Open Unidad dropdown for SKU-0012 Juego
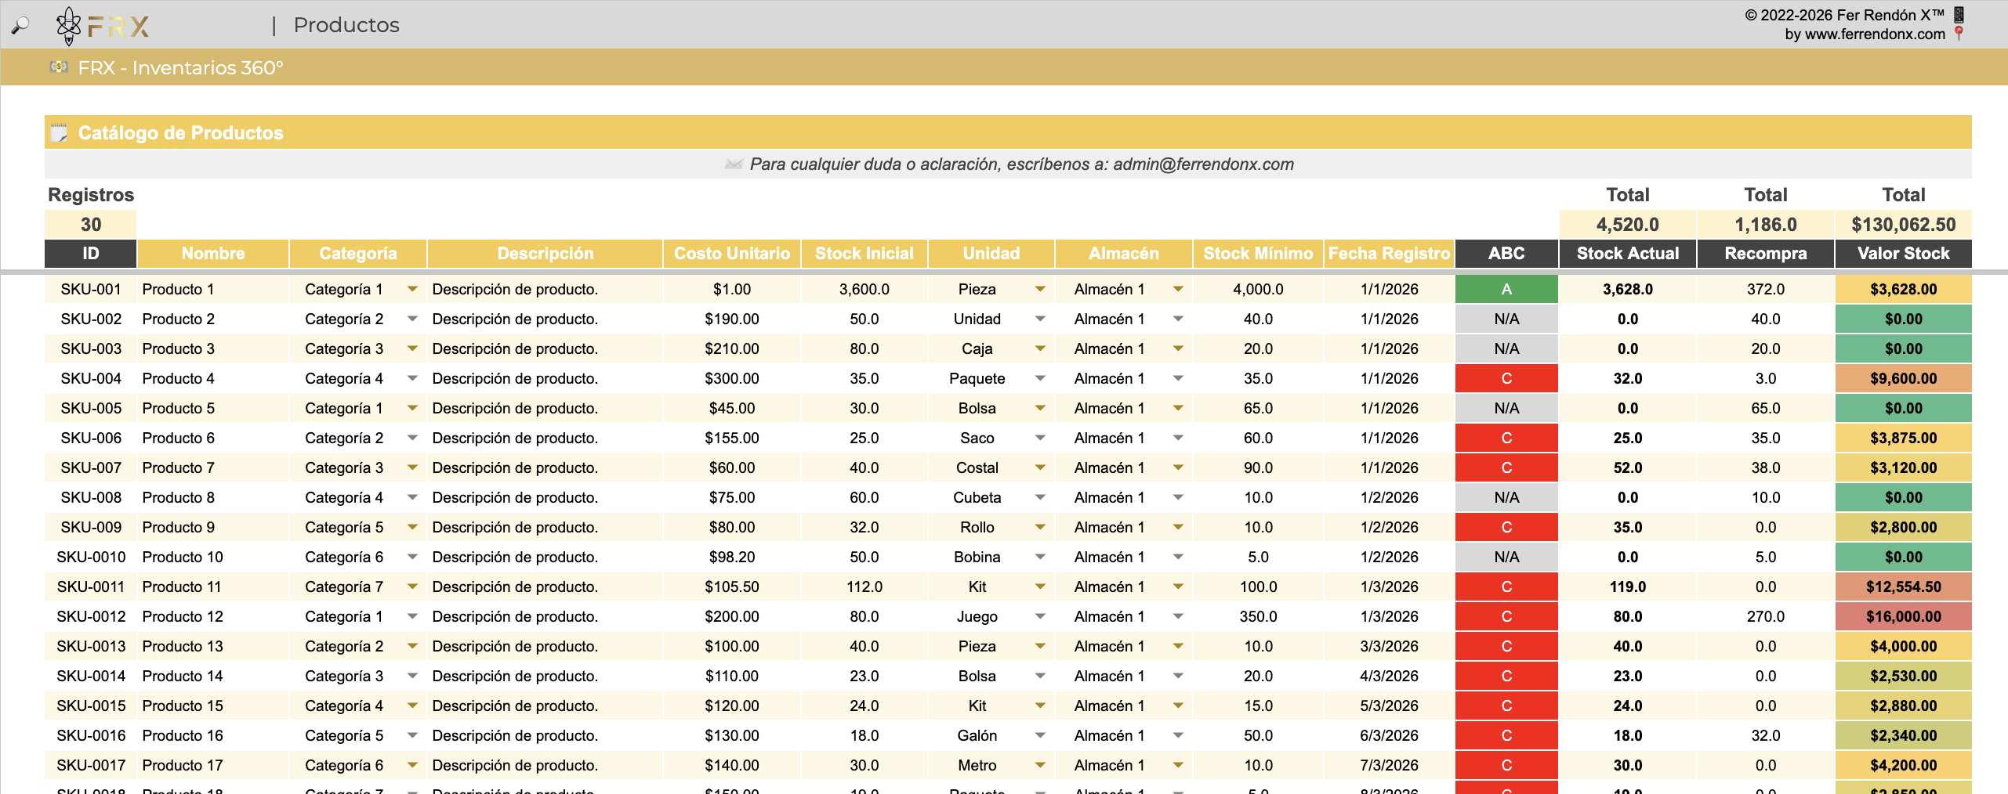This screenshot has height=794, width=2008. coord(1040,616)
